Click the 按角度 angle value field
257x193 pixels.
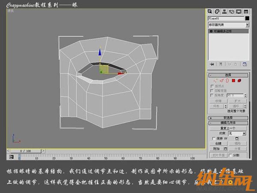[x=235, y=95]
